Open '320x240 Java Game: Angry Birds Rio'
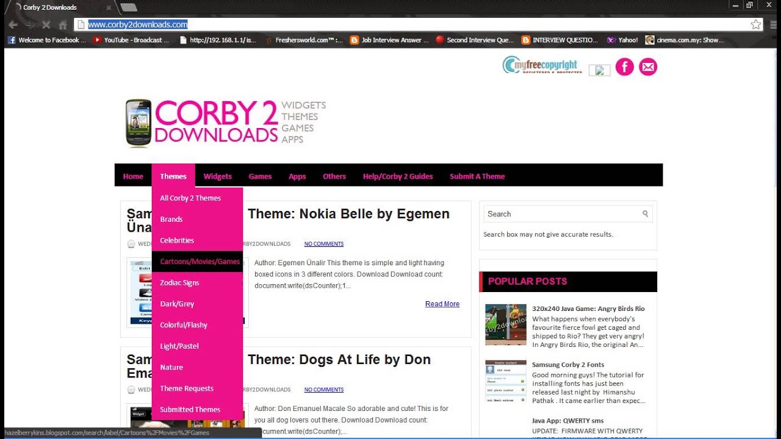This screenshot has height=439, width=781. tap(588, 309)
